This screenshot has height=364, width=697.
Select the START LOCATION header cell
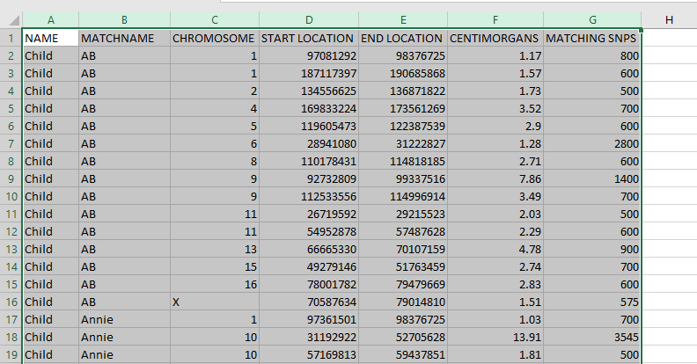[308, 38]
